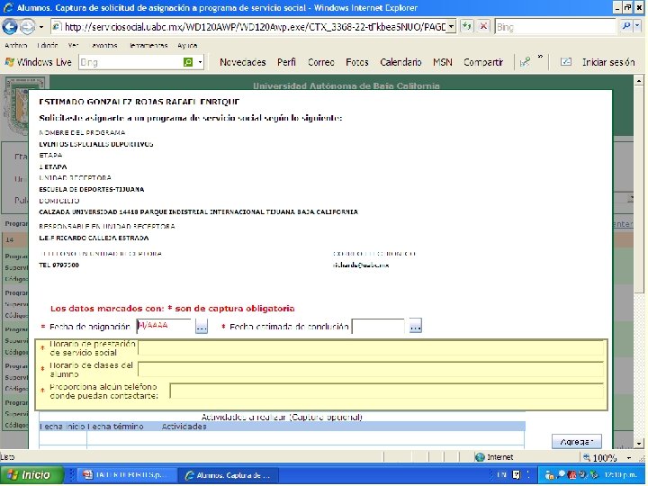Open Calendario in Windows Live toolbar

(400, 62)
